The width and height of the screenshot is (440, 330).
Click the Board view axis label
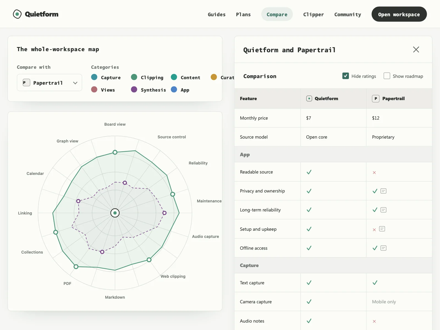115,124
